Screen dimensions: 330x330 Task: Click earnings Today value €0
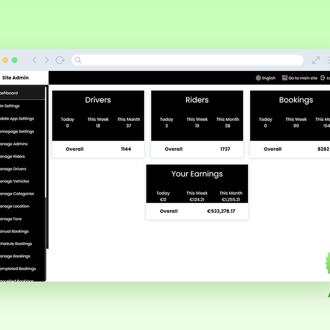click(163, 199)
